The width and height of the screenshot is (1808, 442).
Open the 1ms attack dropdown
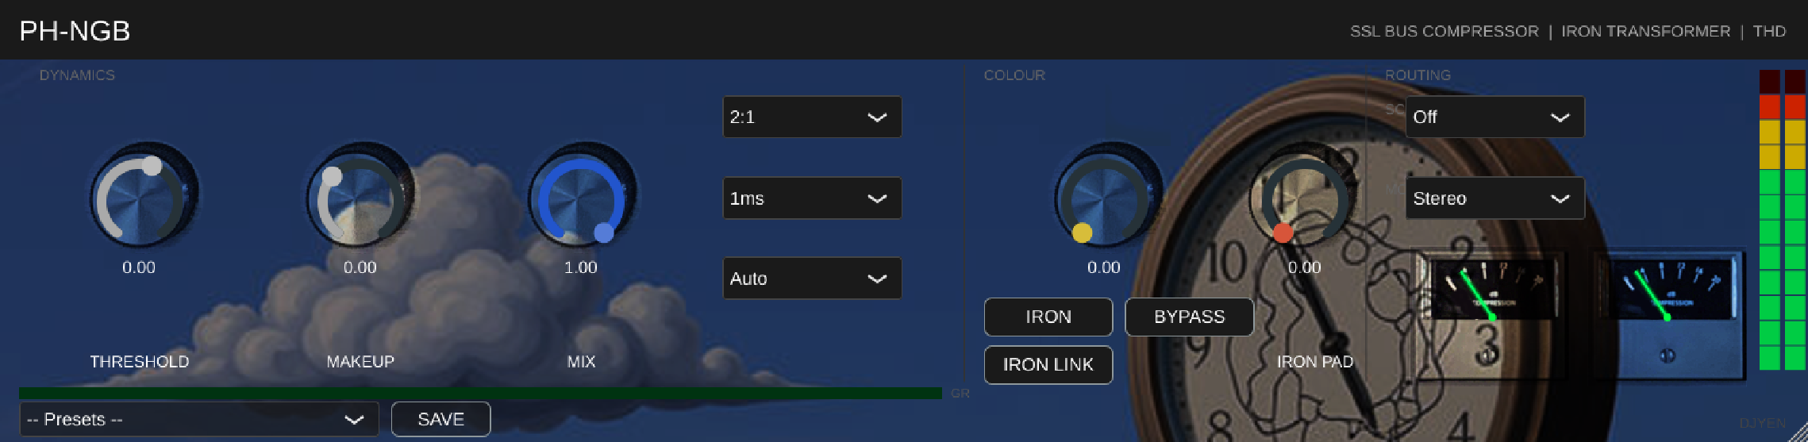coord(812,198)
